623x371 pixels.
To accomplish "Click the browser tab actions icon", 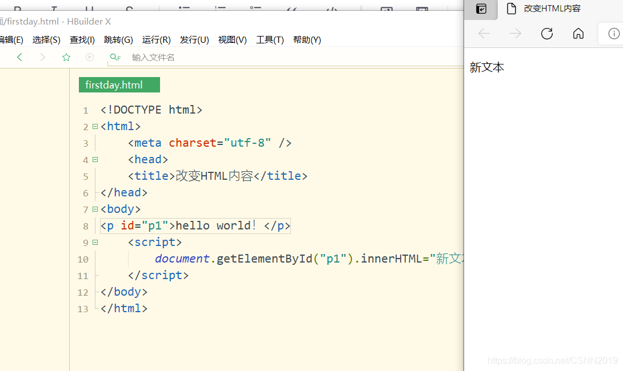I will 481,9.
